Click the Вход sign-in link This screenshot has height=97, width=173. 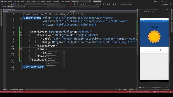tap(155, 1)
